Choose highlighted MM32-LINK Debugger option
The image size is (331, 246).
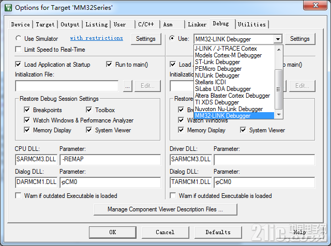point(234,116)
